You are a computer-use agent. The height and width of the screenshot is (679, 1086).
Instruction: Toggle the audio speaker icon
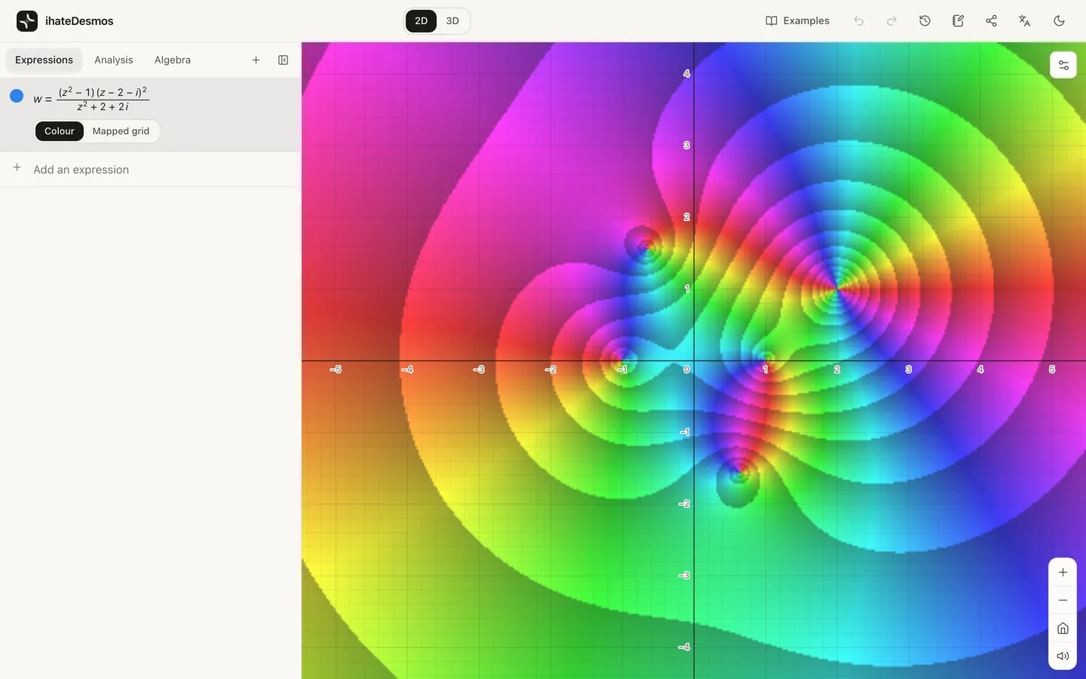tap(1063, 656)
